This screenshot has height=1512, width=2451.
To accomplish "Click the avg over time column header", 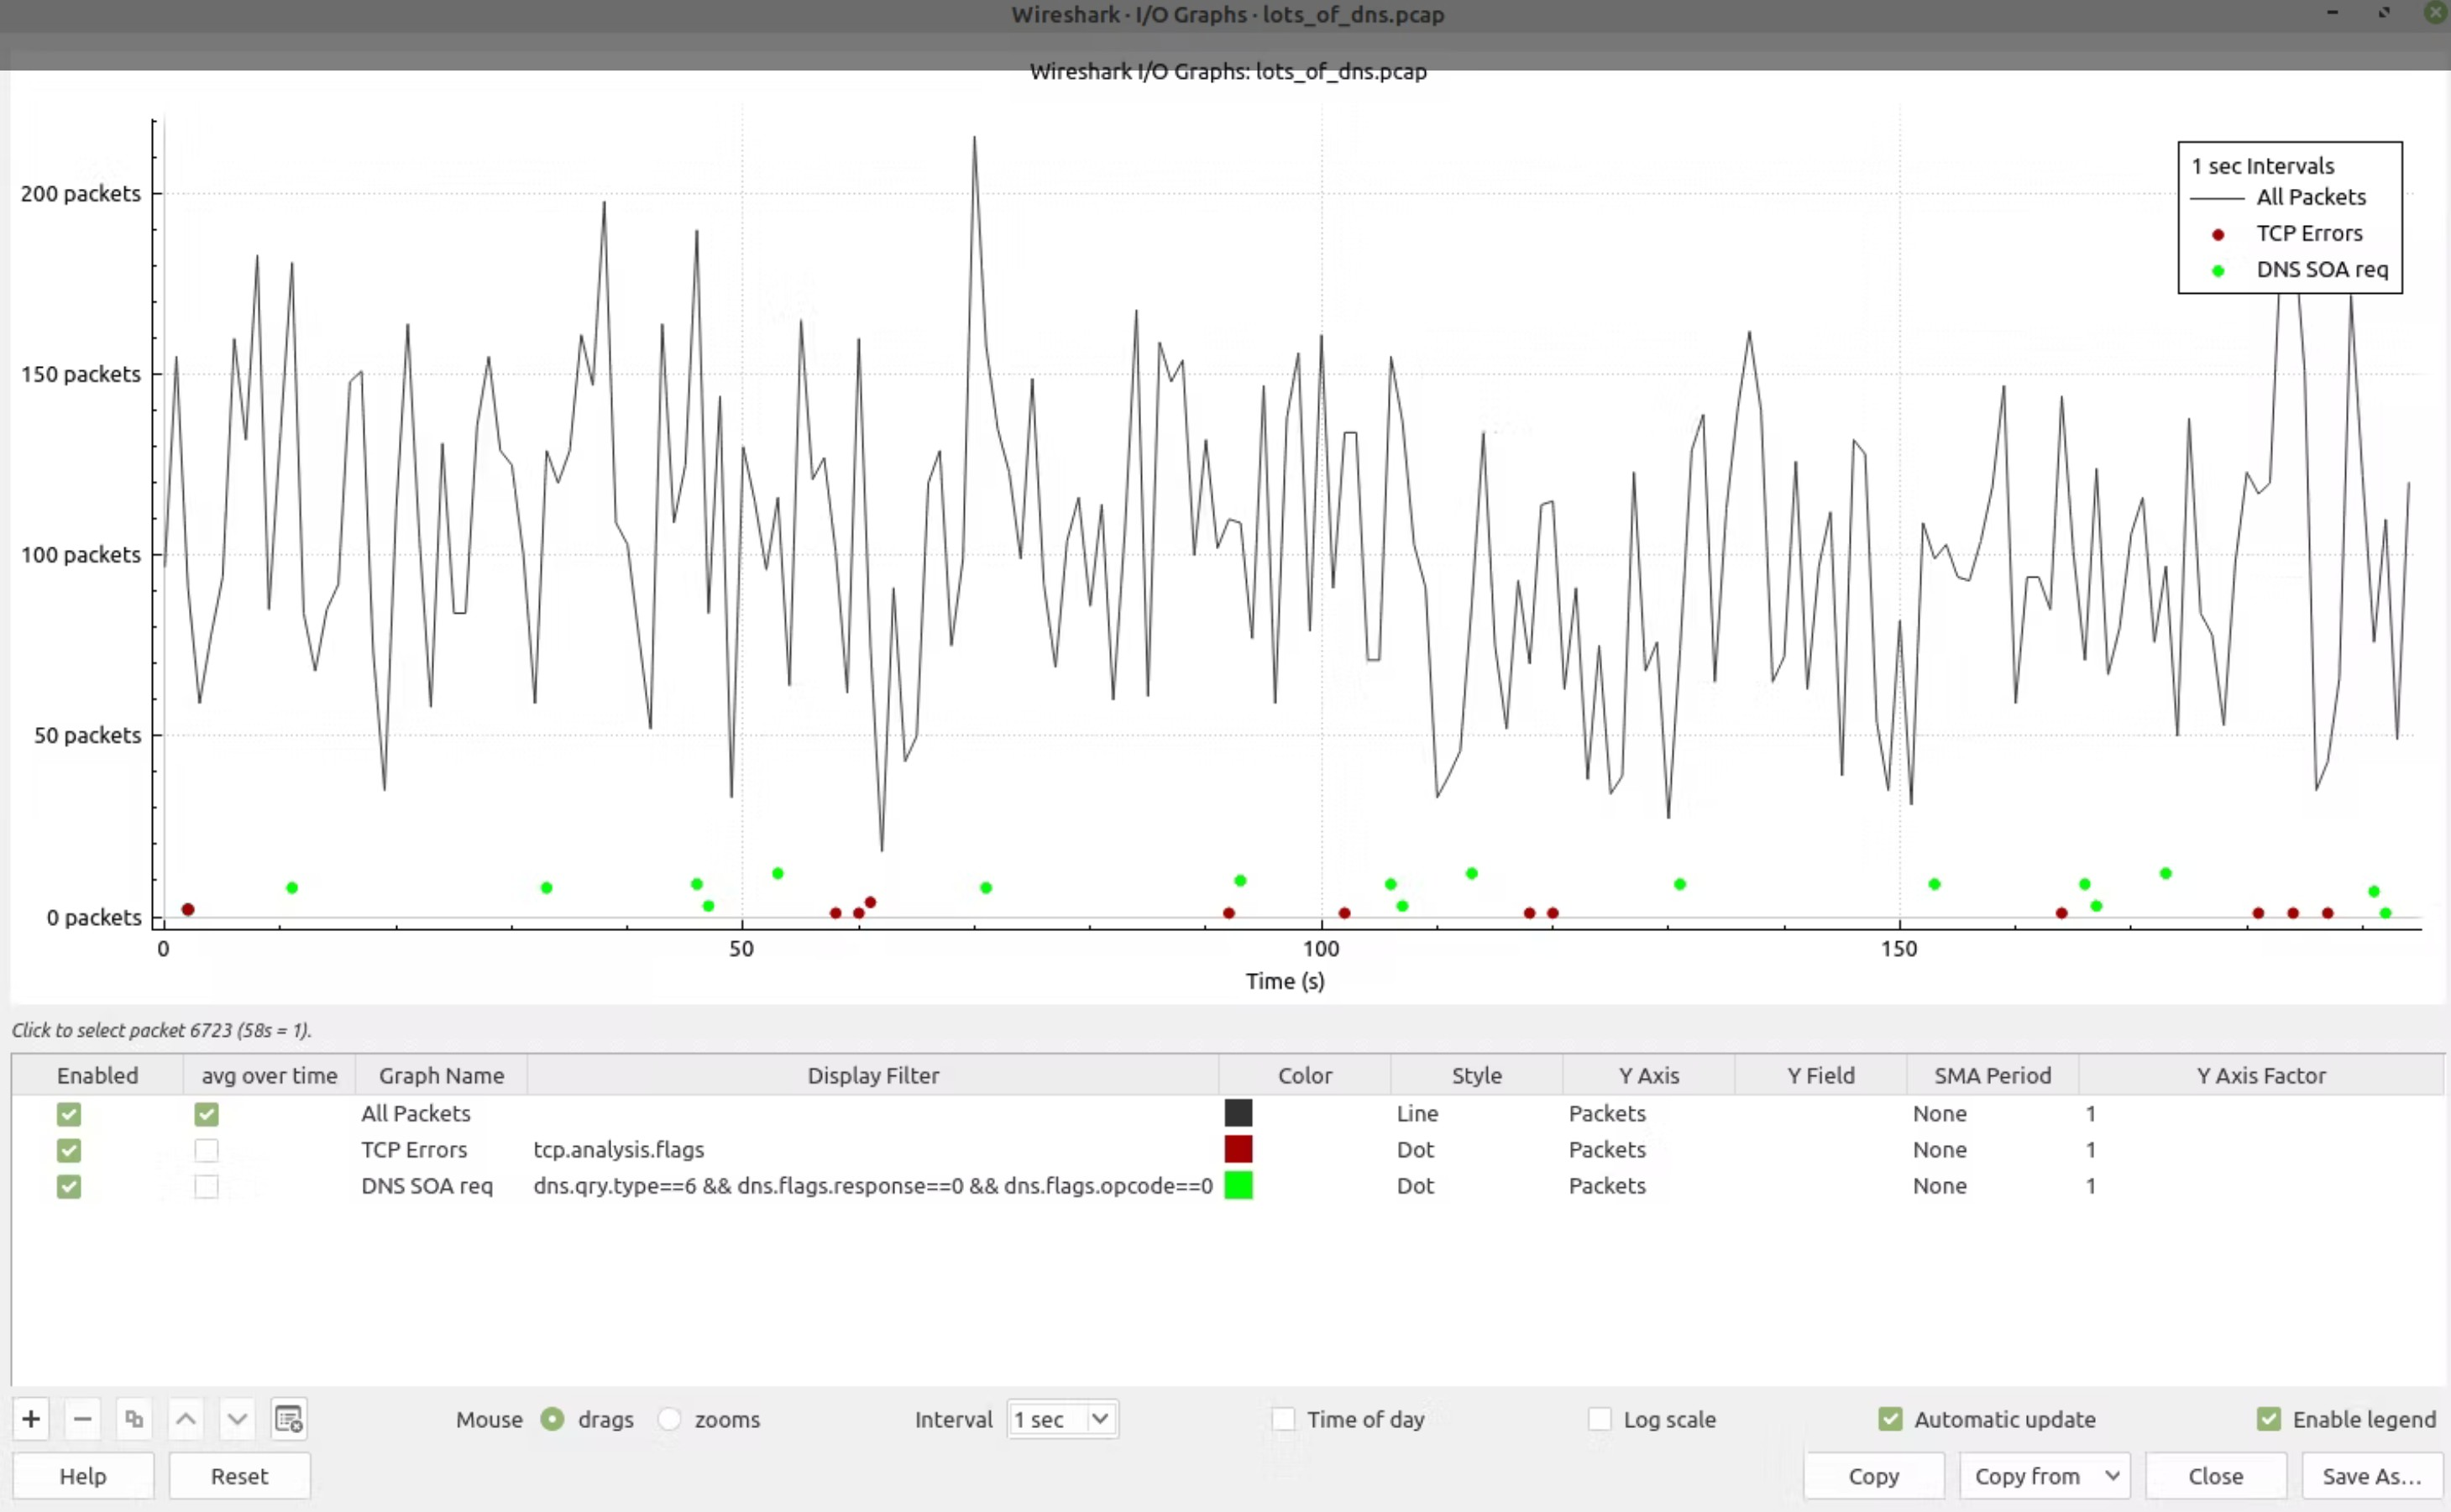I will click(x=269, y=1074).
